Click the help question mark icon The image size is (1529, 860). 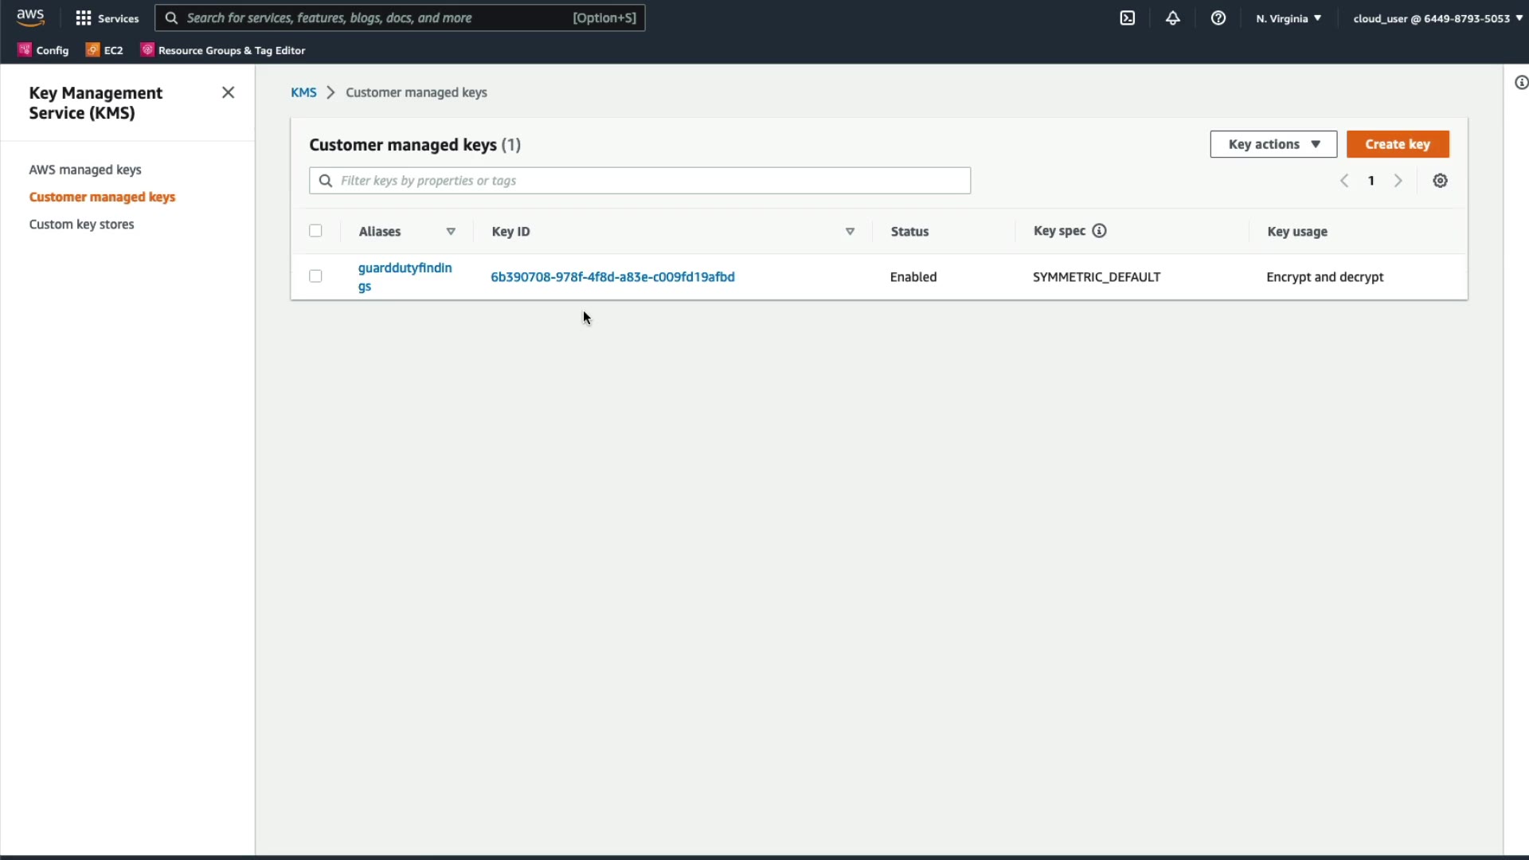pyautogui.click(x=1218, y=18)
